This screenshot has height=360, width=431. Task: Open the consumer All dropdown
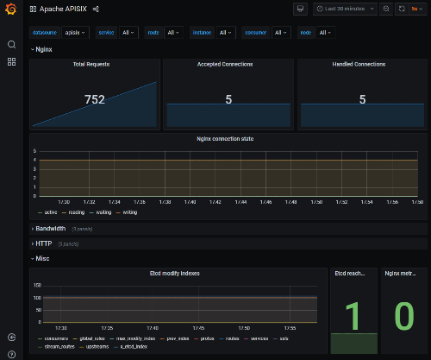(281, 33)
